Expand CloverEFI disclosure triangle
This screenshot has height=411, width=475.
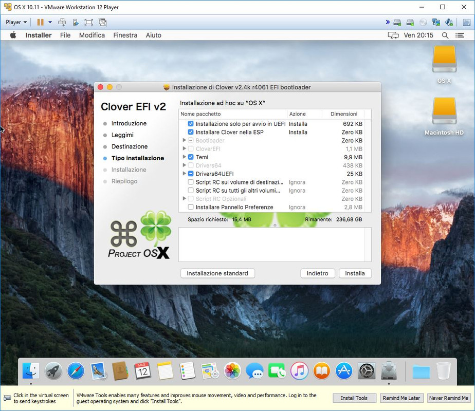pos(184,148)
